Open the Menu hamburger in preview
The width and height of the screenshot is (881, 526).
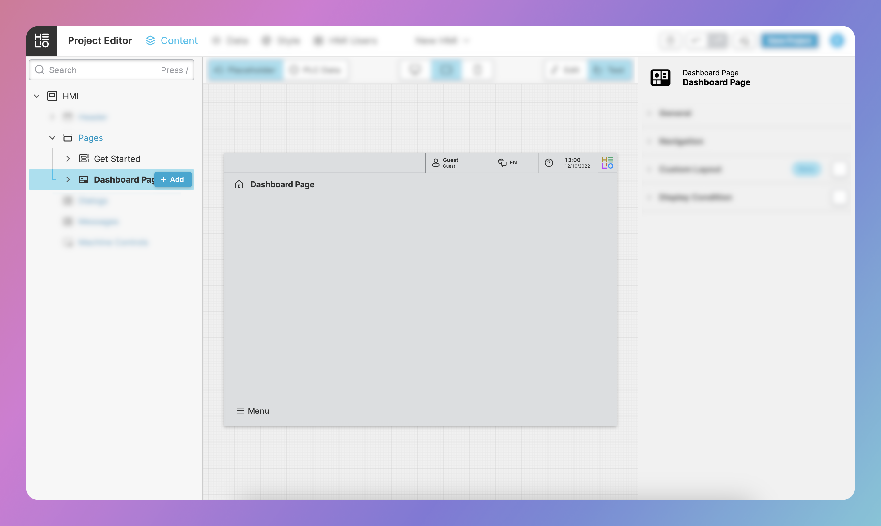pyautogui.click(x=240, y=411)
